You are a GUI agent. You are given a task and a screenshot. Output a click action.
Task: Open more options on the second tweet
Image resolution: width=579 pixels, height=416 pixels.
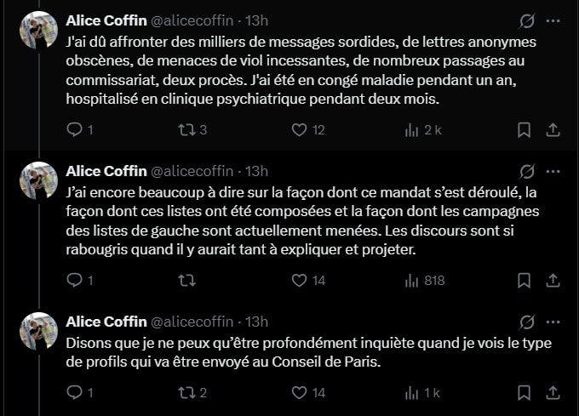pyautogui.click(x=553, y=171)
